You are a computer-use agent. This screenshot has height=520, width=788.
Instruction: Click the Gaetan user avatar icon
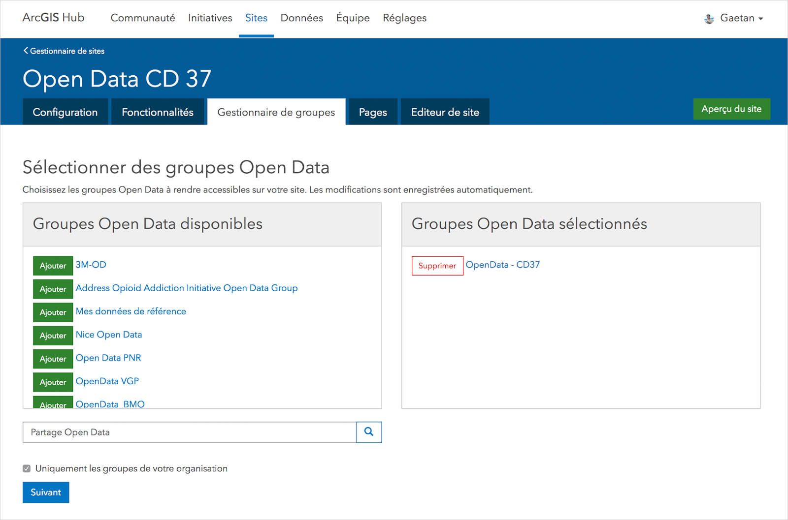(709, 19)
